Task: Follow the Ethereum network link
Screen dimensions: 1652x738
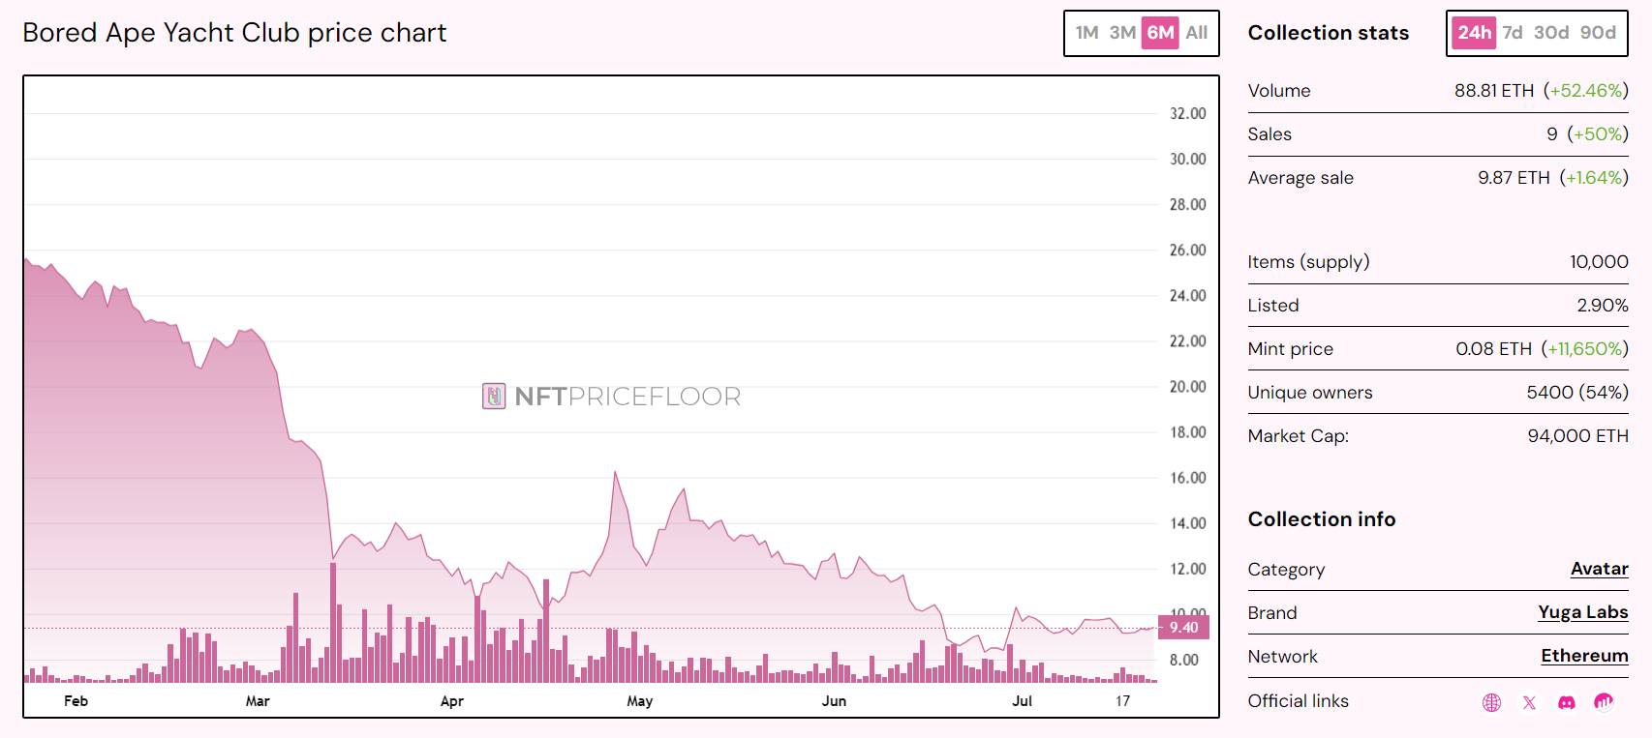Action: [1584, 656]
